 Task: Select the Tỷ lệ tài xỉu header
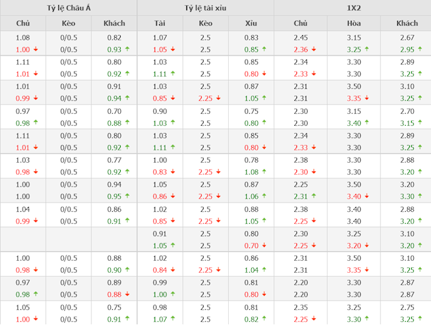(x=205, y=8)
